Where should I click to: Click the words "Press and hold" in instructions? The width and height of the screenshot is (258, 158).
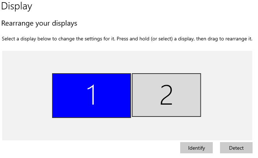(x=127, y=39)
